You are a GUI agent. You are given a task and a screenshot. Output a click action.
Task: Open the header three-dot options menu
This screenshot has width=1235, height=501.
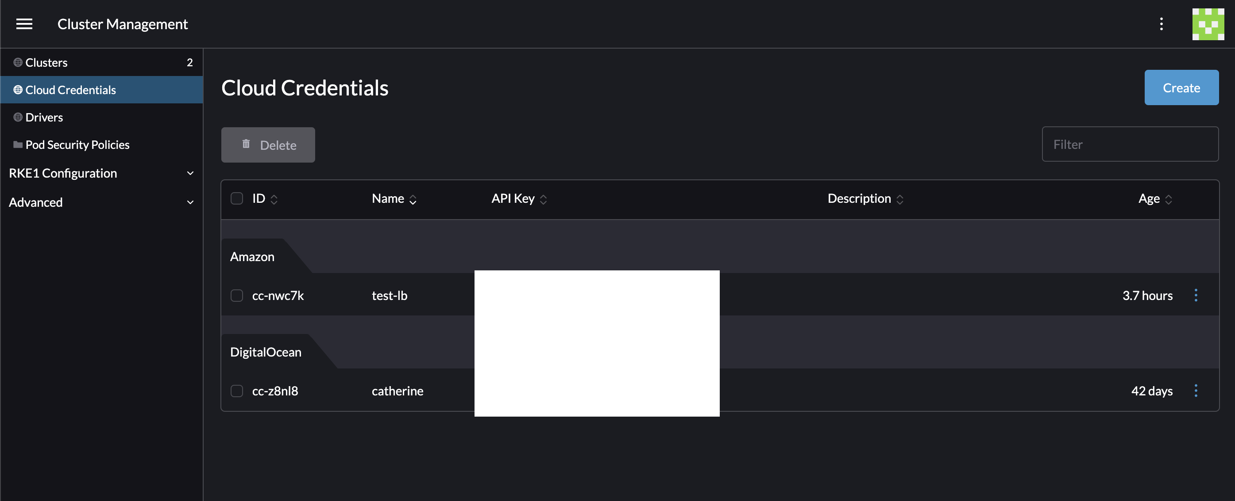point(1161,24)
